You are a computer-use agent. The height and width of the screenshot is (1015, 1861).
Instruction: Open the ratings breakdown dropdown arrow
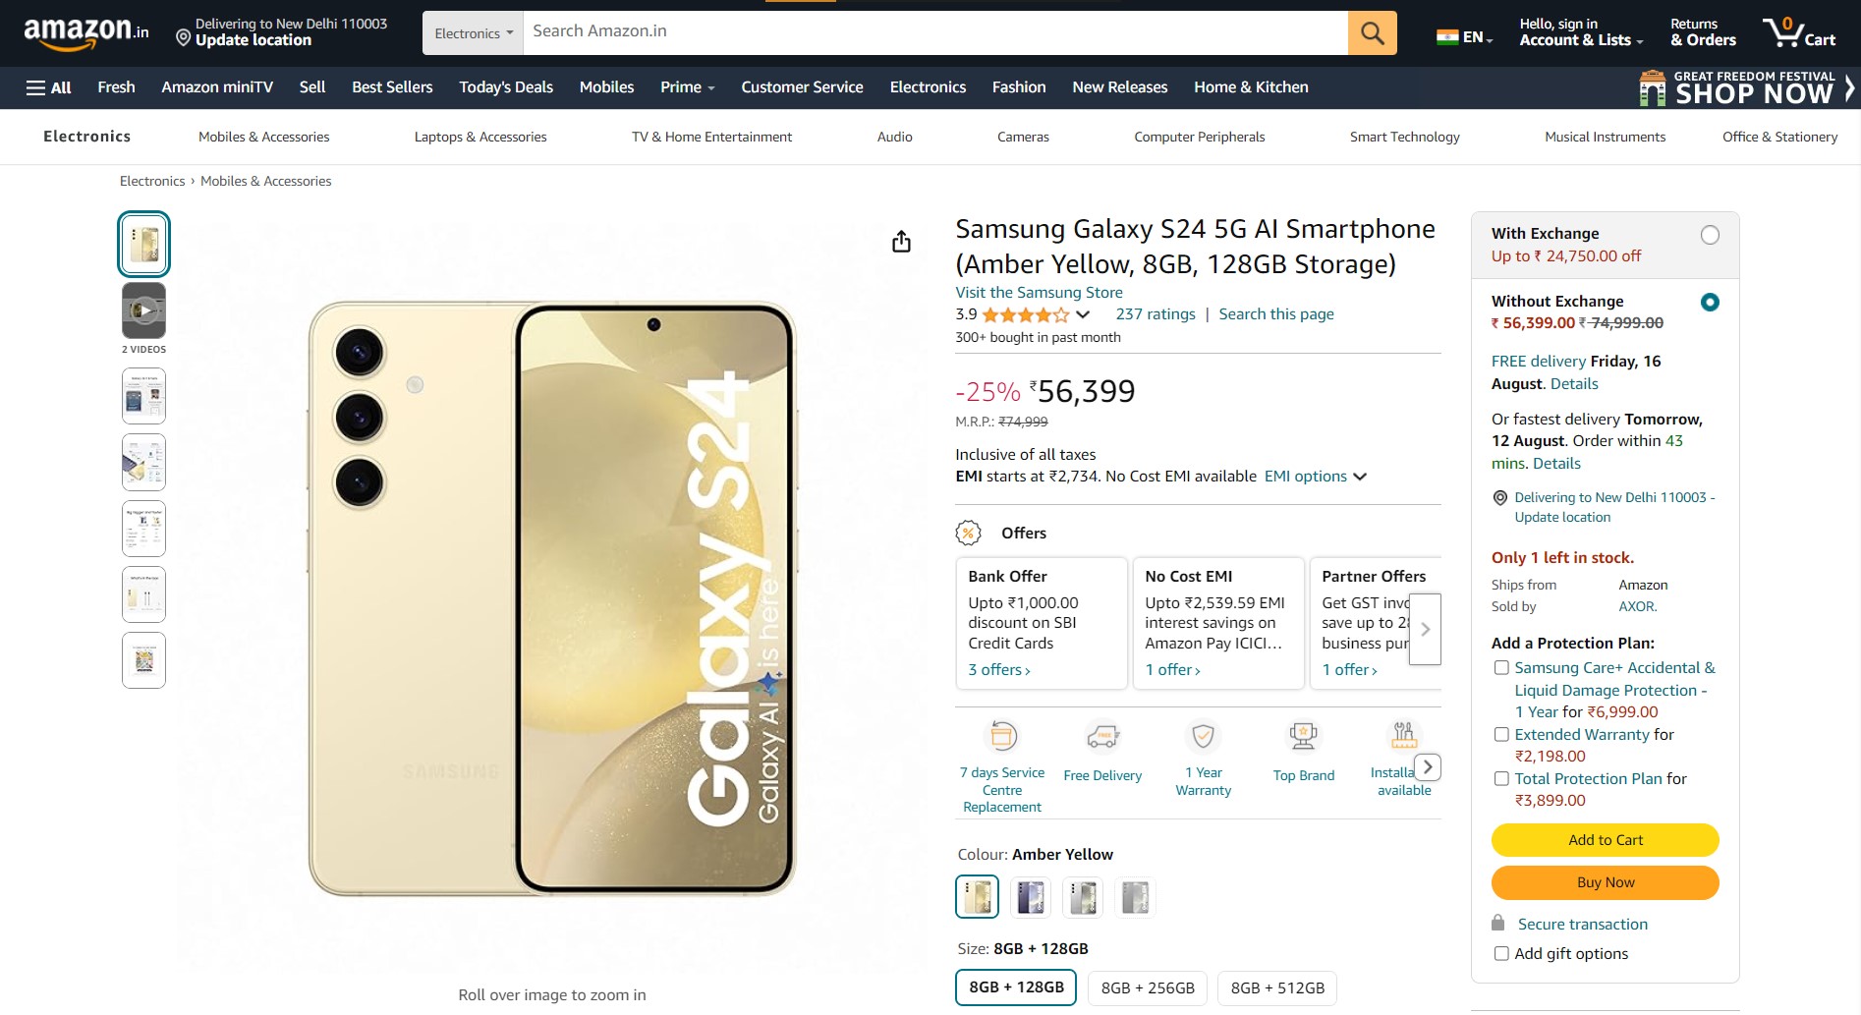pyautogui.click(x=1081, y=314)
